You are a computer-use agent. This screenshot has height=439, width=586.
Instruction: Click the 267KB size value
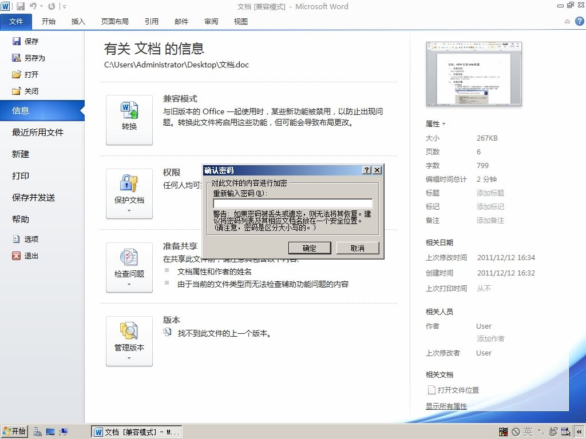click(487, 138)
